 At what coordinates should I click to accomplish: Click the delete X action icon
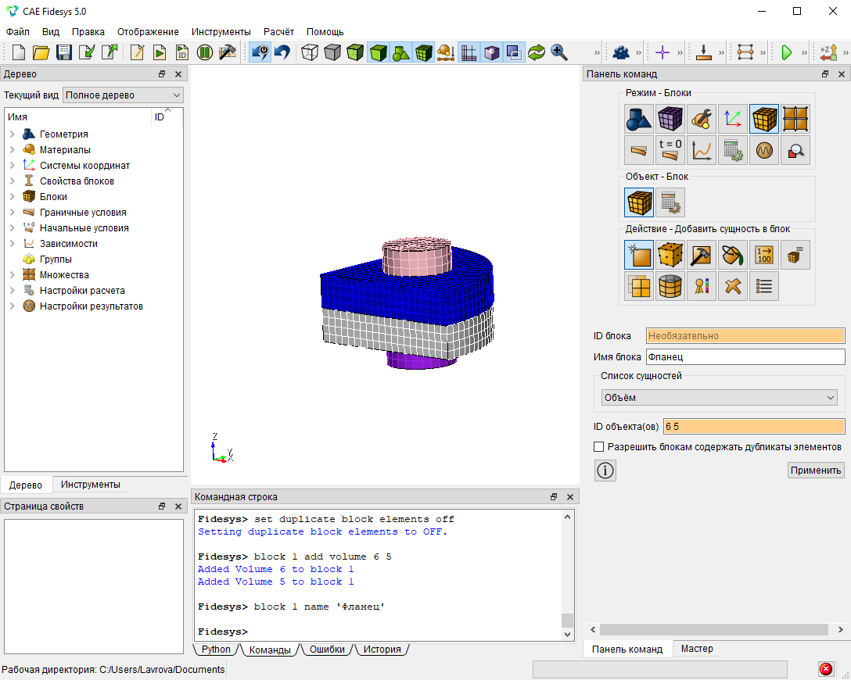pyautogui.click(x=733, y=286)
